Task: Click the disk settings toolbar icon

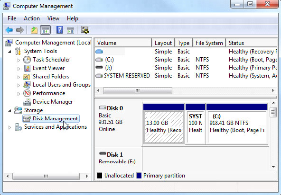Action: (85, 30)
